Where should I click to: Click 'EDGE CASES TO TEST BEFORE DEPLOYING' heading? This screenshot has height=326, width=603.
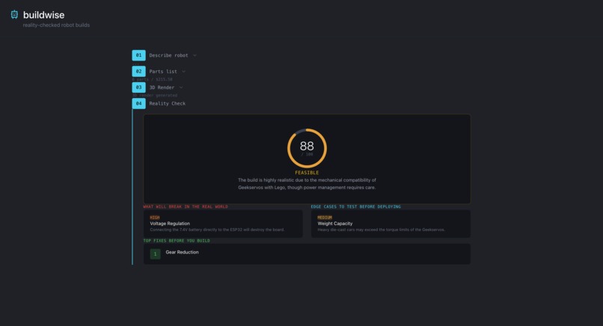tap(355, 207)
